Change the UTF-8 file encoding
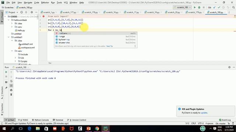 point(201,124)
